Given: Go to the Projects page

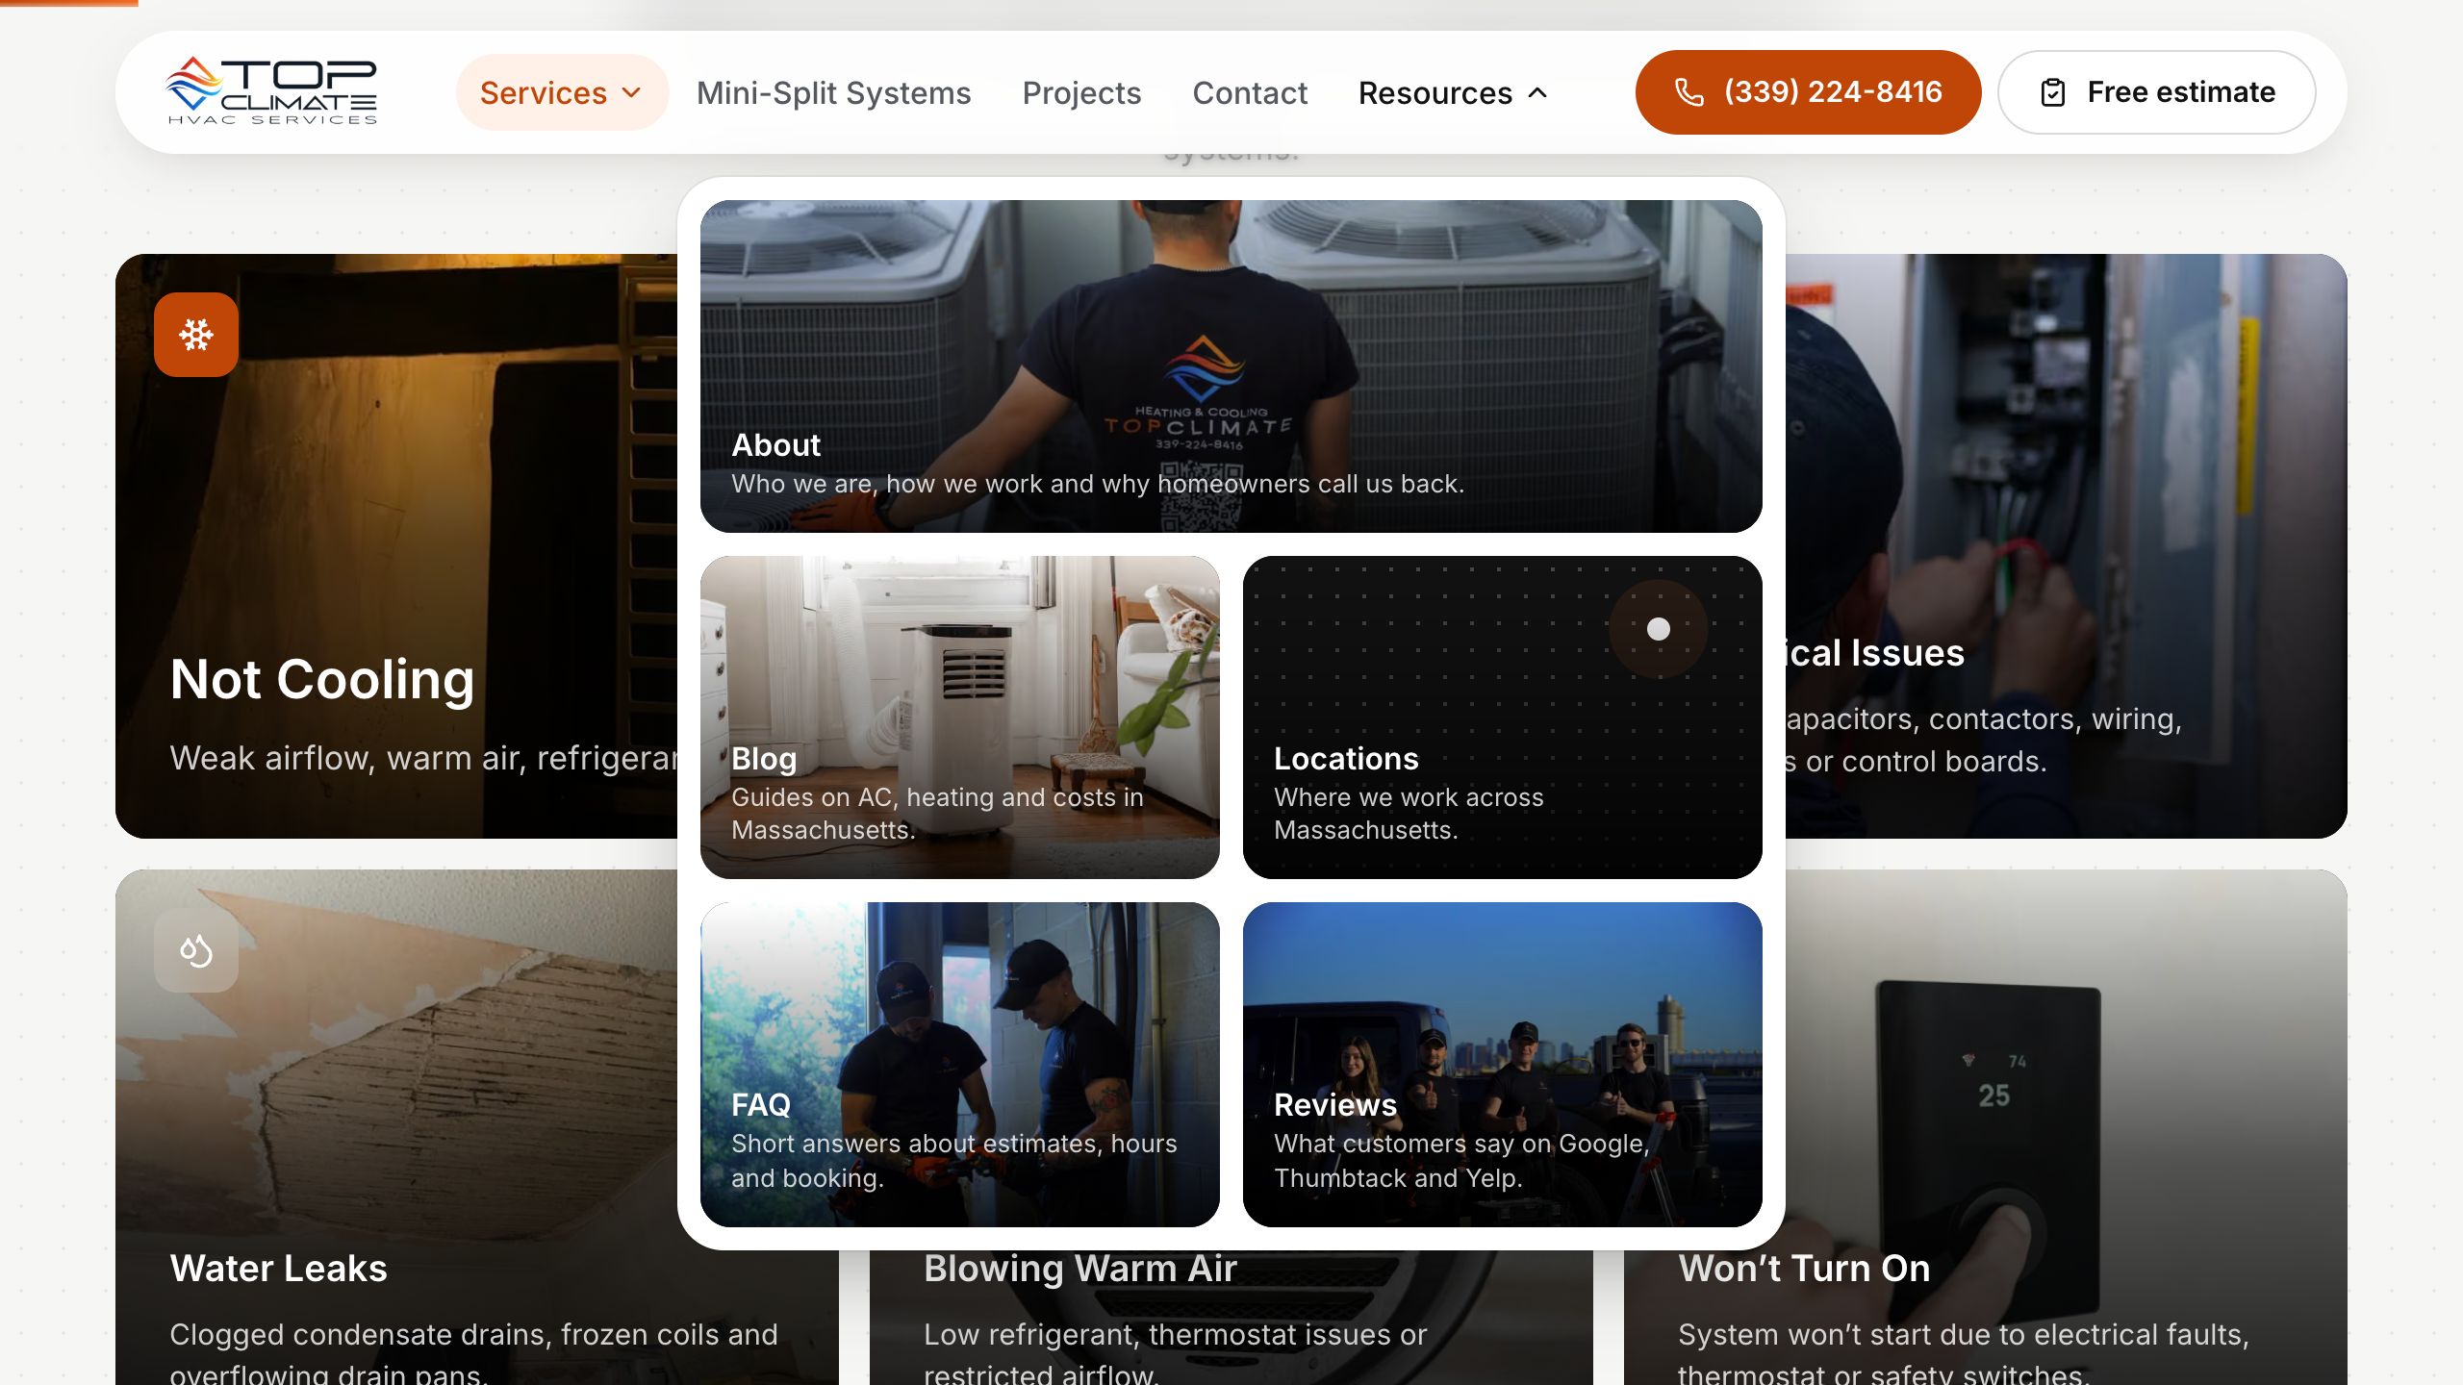Looking at the screenshot, I should 1081,92.
